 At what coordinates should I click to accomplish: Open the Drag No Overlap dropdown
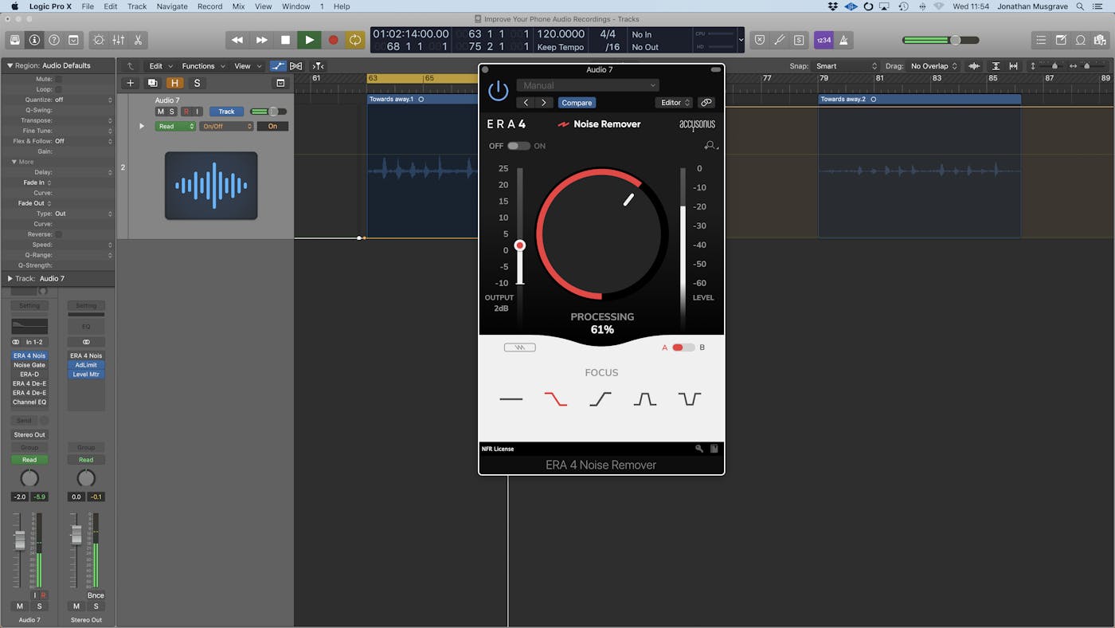click(x=934, y=66)
